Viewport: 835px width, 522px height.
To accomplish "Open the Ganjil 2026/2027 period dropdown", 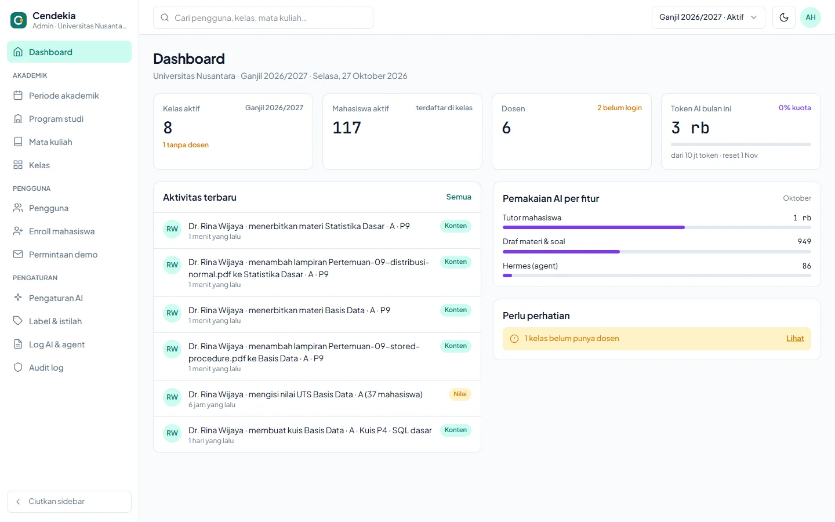I will point(709,17).
